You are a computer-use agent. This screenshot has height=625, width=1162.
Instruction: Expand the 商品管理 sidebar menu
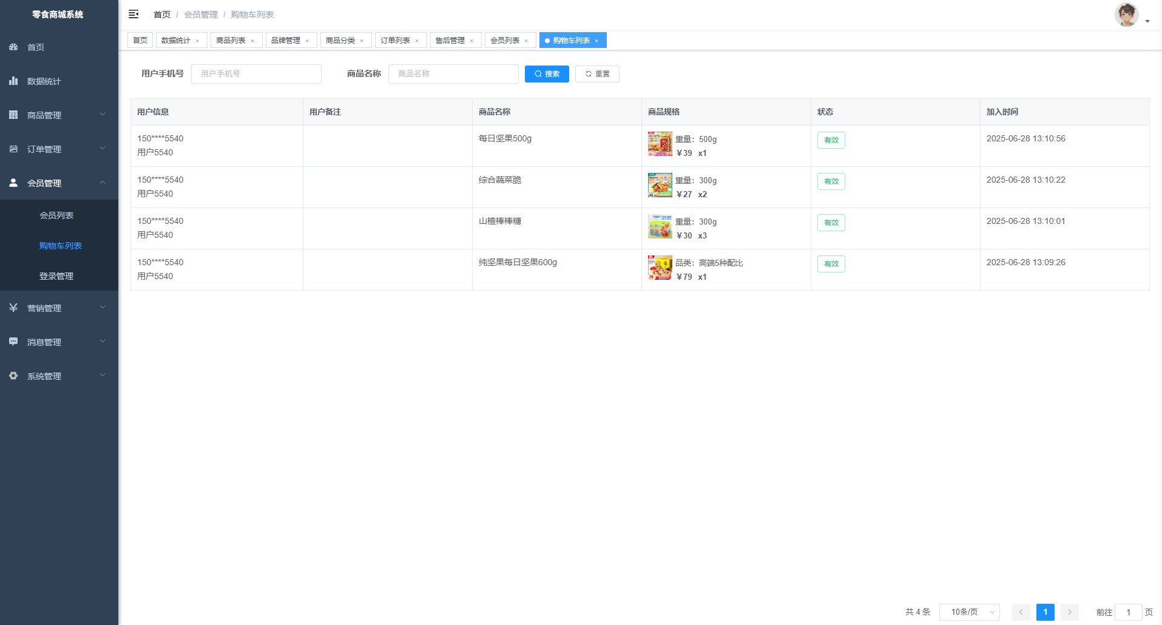tap(59, 115)
